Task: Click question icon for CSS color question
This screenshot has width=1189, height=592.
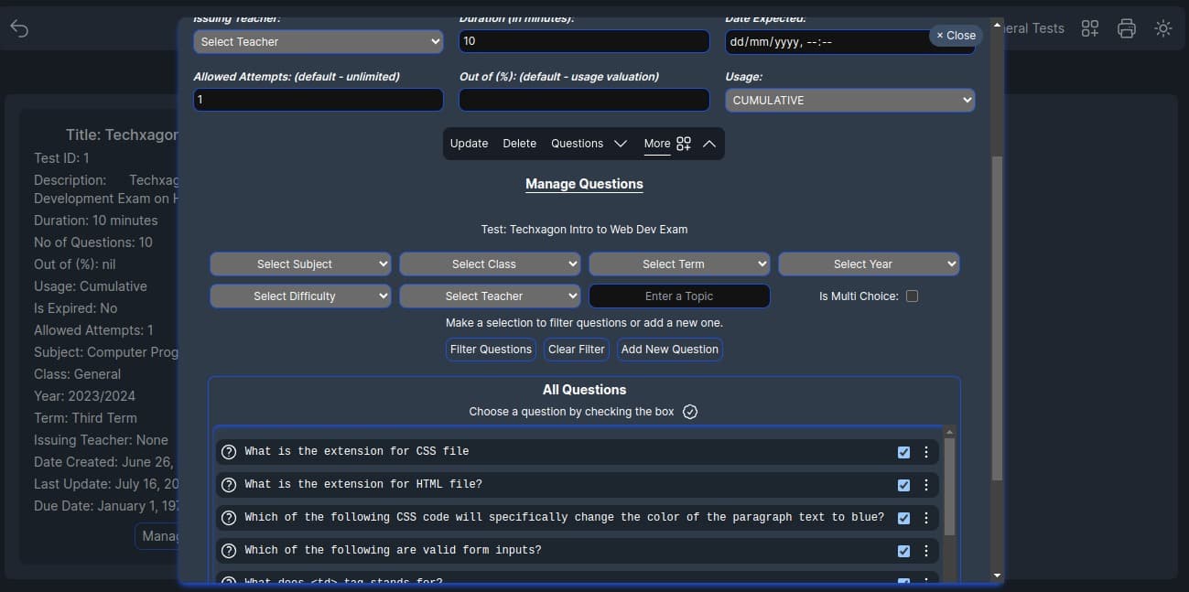Action: tap(229, 518)
